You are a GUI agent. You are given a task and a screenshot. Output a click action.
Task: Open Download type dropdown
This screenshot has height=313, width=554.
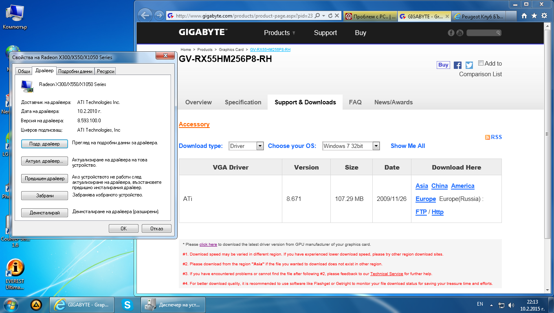click(x=246, y=146)
